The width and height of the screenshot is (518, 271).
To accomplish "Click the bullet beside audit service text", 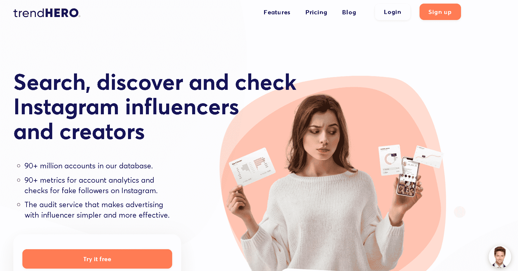I will 19,204.
